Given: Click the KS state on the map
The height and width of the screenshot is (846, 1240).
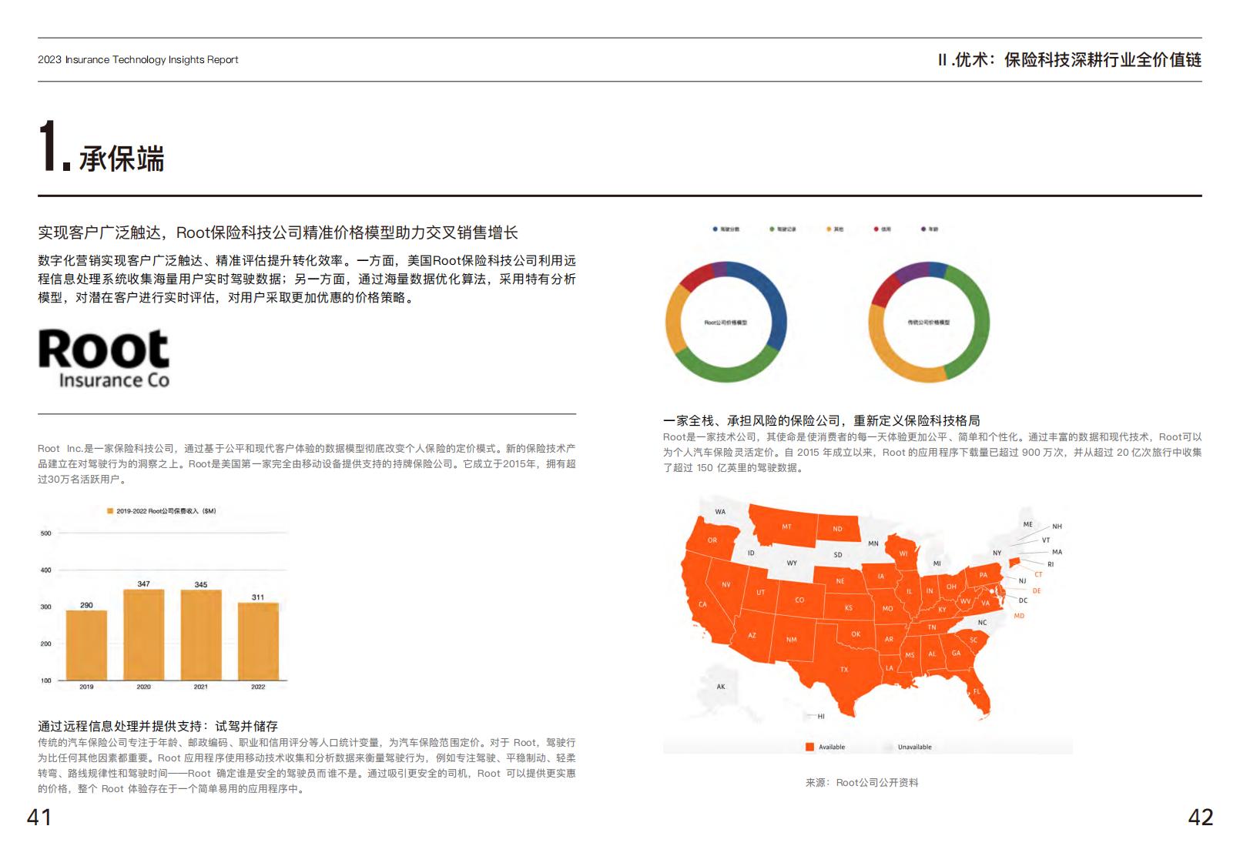Looking at the screenshot, I should pos(848,608).
